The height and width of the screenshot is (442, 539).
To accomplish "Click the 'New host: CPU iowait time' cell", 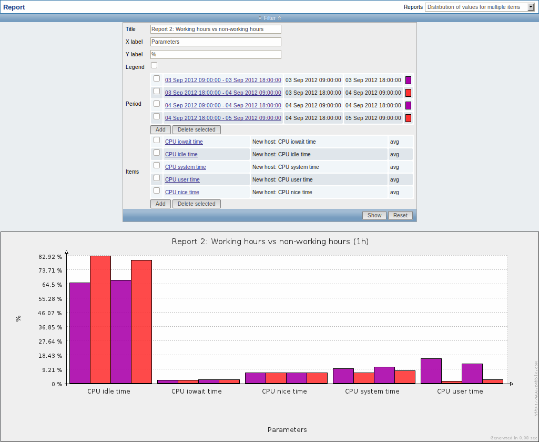I will [x=319, y=142].
